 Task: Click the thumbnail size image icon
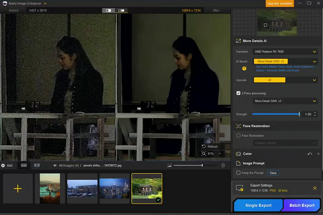[169, 165]
